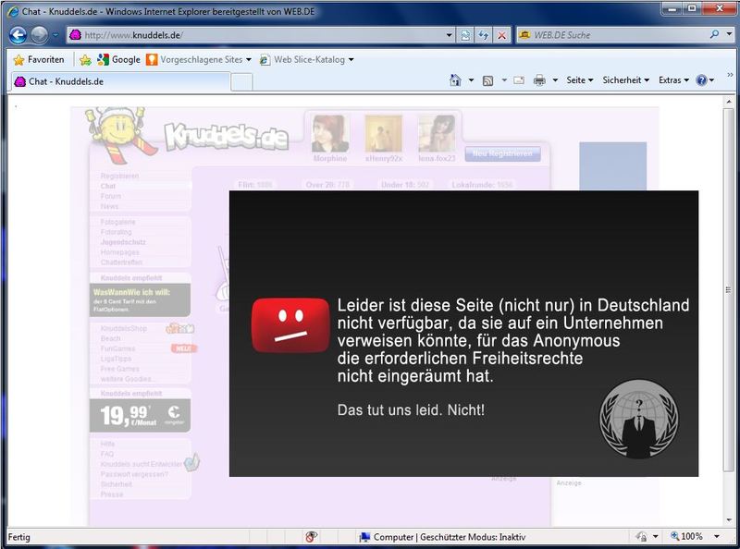Refresh the page with the reload icon

click(483, 35)
